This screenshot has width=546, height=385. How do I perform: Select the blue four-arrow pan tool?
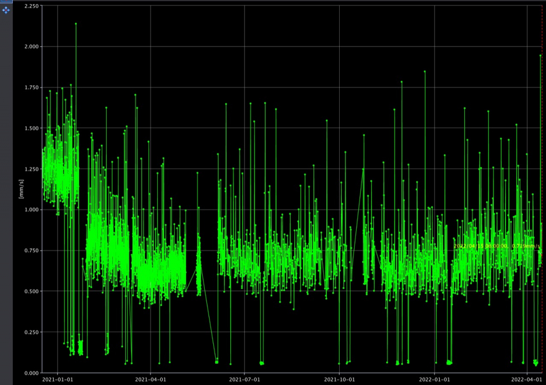[6, 10]
